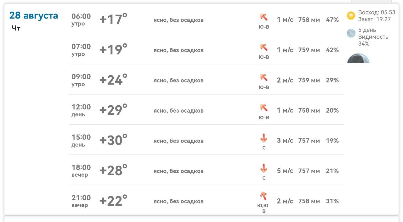Select the 06:00 утро forecast row
403x222 pixels.
pos(206,19)
